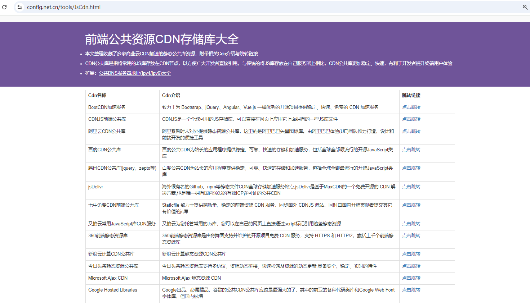Viewport: 530px width, 307px height.
Task: Click the 新浪云计算静态资源CDN公共库 description
Action: (x=194, y=254)
